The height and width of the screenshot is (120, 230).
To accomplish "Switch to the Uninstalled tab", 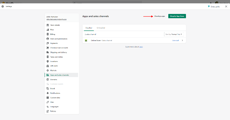I will coord(101,28).
